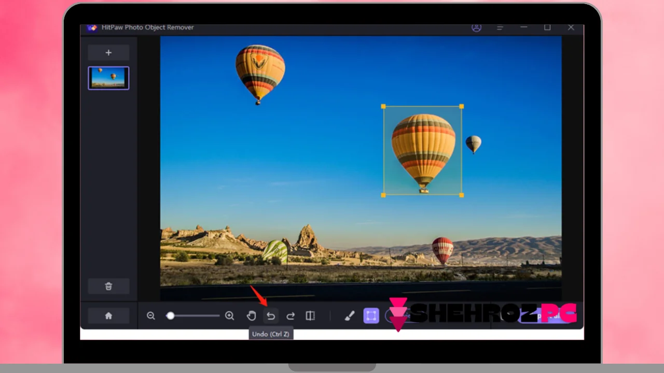Select the Hand pan tool
The width and height of the screenshot is (664, 373).
(x=252, y=315)
